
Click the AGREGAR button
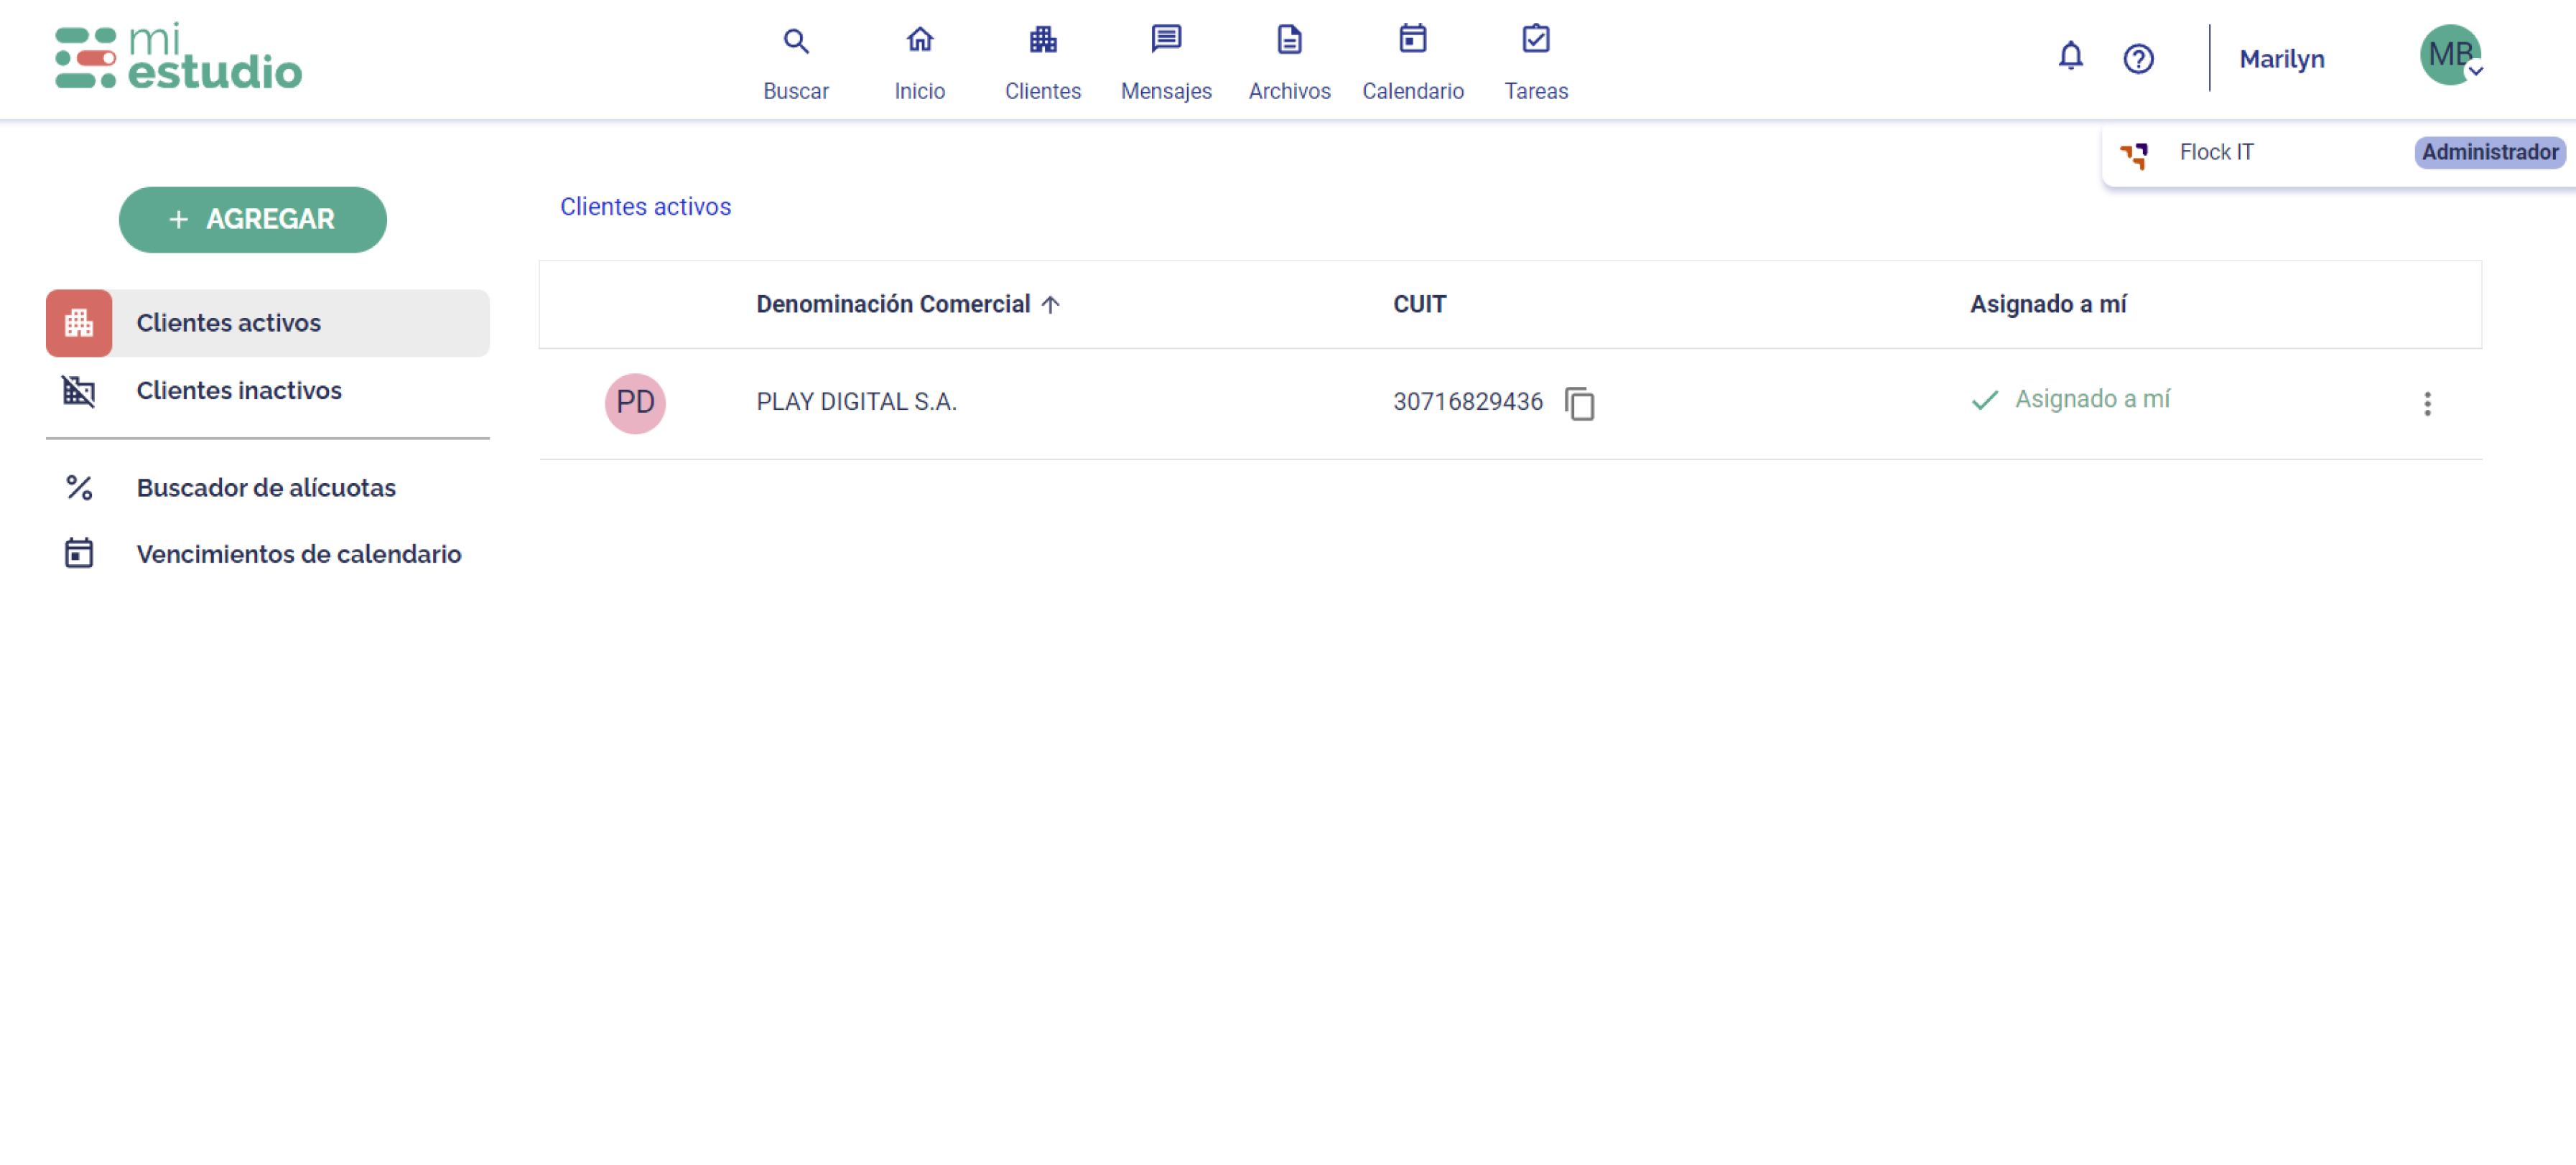[253, 220]
